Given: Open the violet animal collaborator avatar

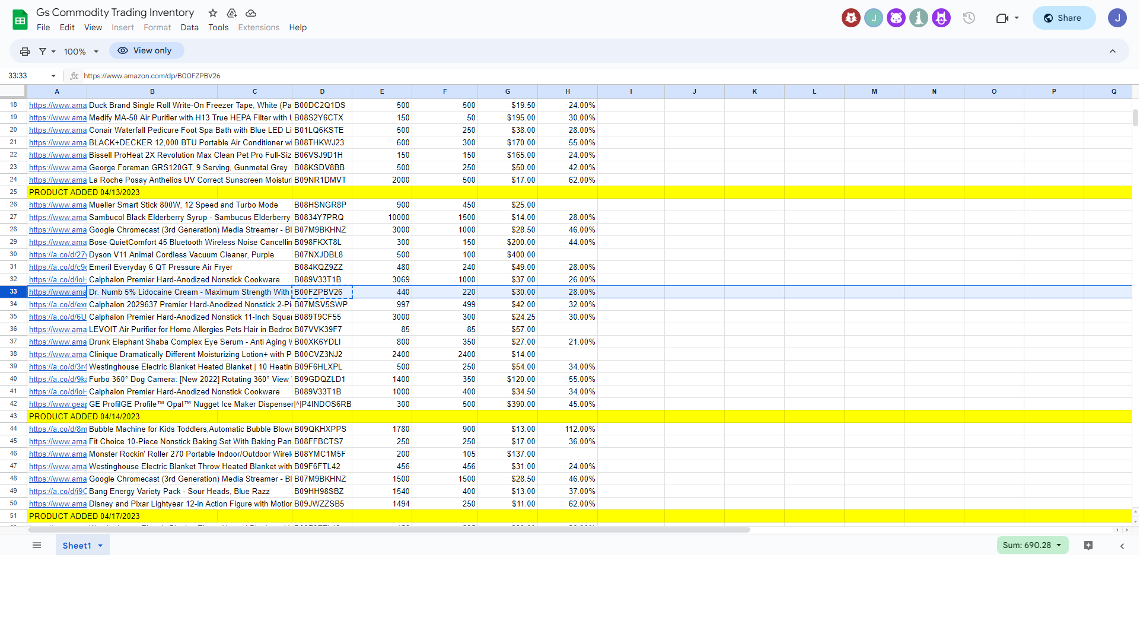Looking at the screenshot, I should pos(941,18).
